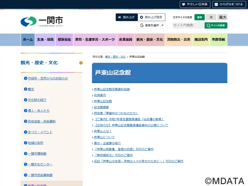The width and height of the screenshot is (248, 186).
Task: Click orange arrow beside 観光・歴史・文化 heading
Action: coord(81,63)
